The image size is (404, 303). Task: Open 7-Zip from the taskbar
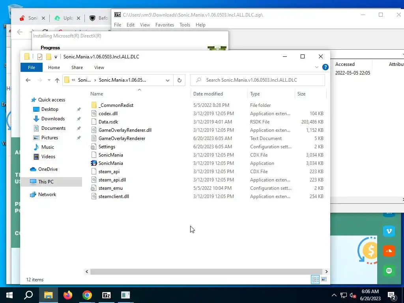[x=107, y=295]
